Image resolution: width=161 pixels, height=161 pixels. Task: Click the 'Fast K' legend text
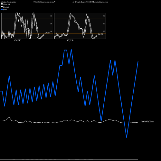pos(6,7)
